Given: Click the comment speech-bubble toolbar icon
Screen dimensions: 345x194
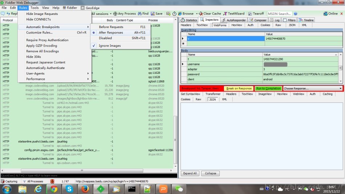Looking at the screenshot, I should point(3,14).
